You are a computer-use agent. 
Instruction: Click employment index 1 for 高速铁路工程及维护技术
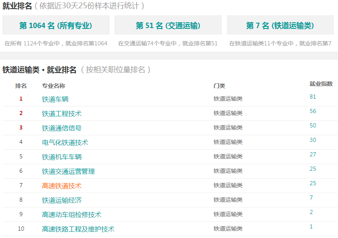311,227
